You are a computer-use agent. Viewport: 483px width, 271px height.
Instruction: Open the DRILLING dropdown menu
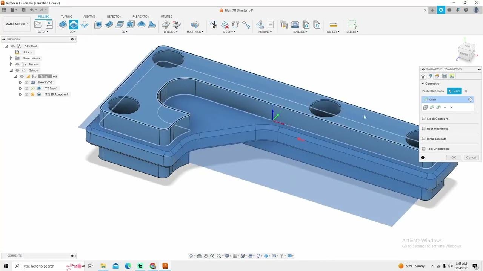171,32
